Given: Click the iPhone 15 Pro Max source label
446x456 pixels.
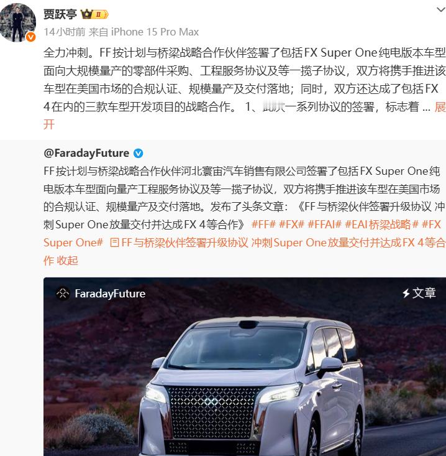Looking at the screenshot, I should 155,32.
